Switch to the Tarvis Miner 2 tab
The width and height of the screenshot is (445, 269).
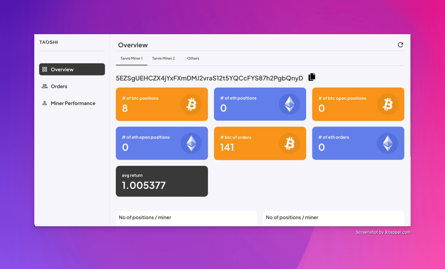[x=164, y=58]
